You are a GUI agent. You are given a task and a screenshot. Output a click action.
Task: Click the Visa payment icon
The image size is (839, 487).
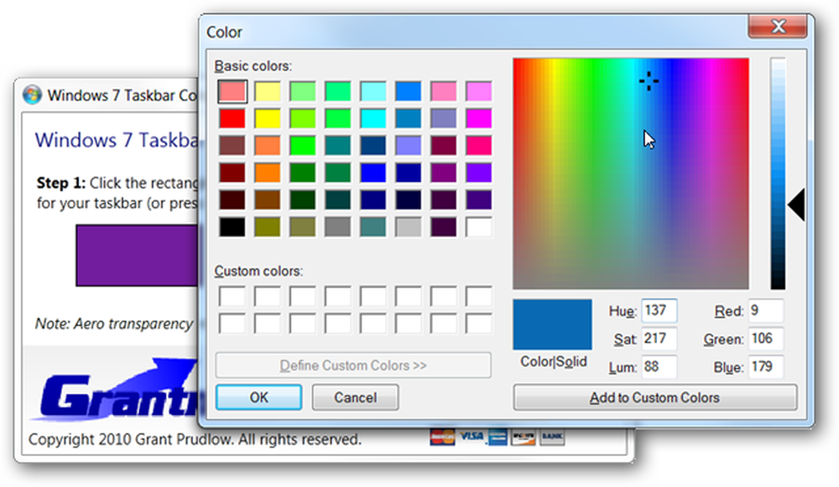(x=471, y=436)
